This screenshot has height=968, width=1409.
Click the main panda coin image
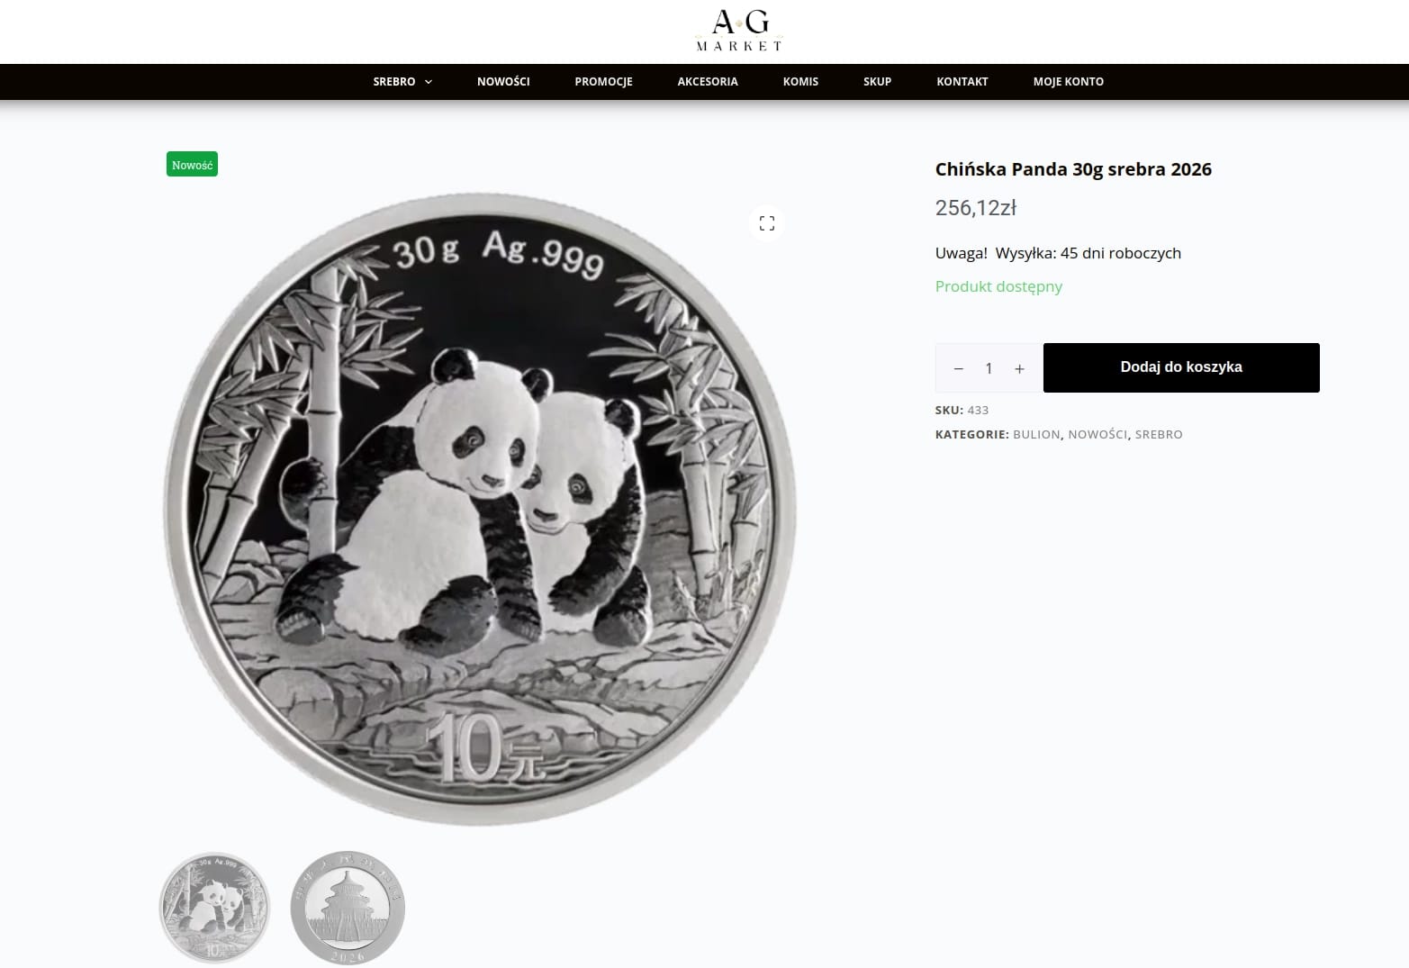480,509
